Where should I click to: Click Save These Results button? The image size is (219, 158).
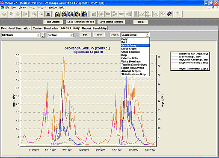point(111,22)
